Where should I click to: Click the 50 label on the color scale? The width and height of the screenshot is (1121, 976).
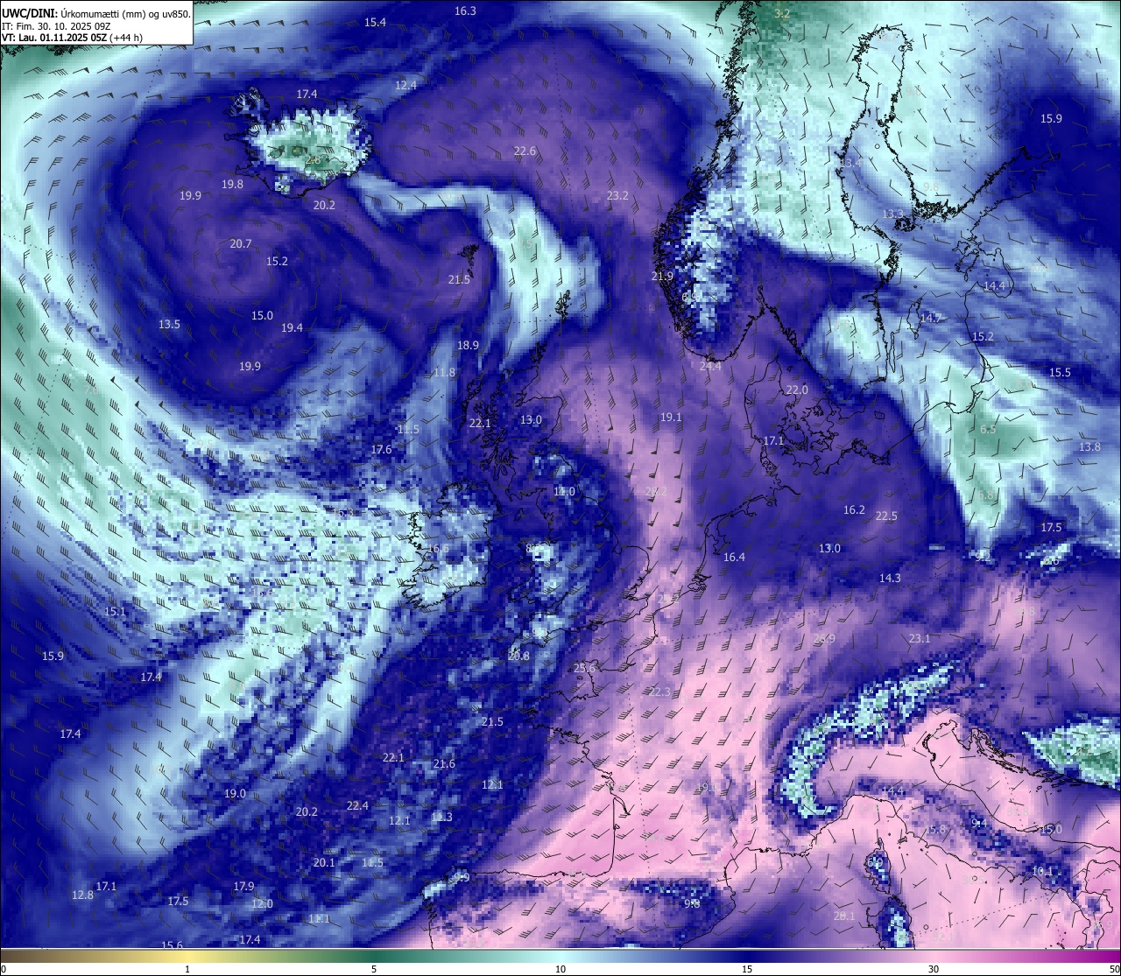coord(1114,969)
